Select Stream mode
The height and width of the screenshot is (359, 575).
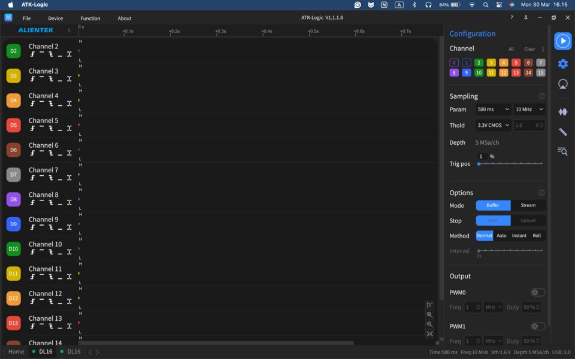pyautogui.click(x=528, y=205)
